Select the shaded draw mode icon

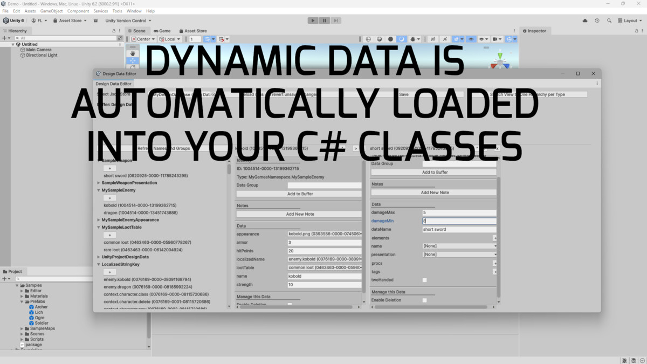point(401,39)
